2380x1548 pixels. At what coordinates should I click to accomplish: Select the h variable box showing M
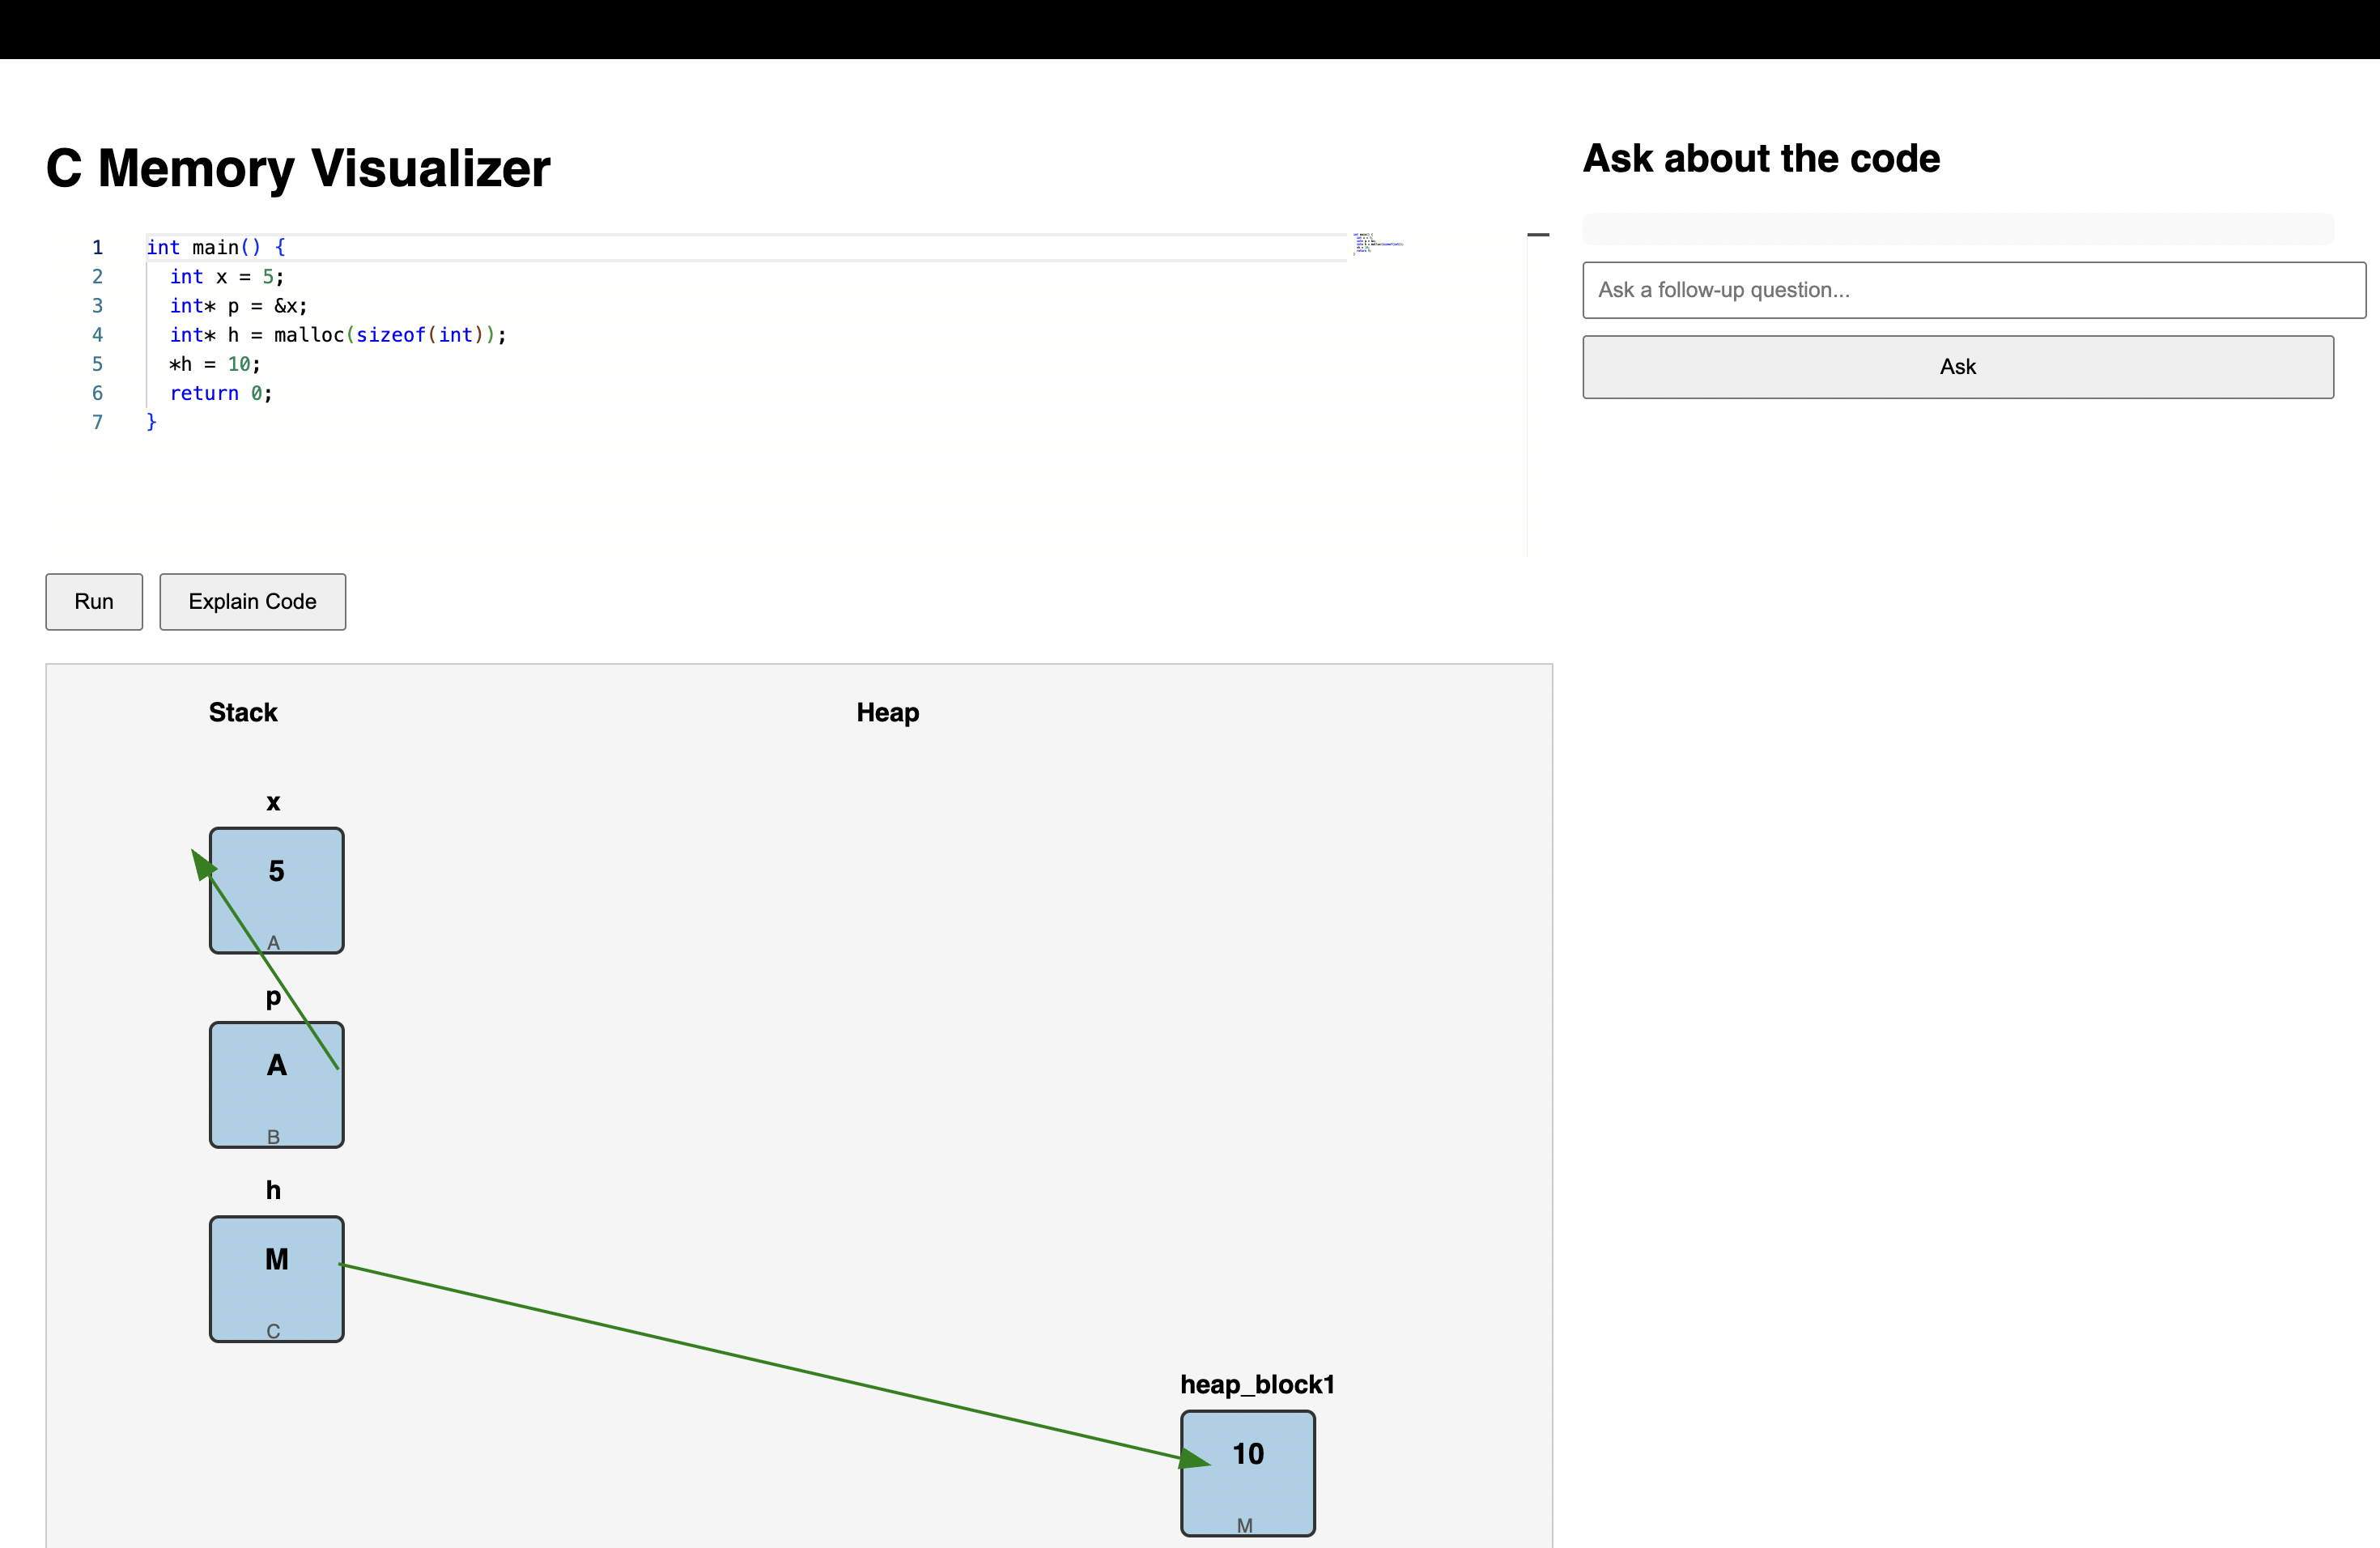click(276, 1280)
